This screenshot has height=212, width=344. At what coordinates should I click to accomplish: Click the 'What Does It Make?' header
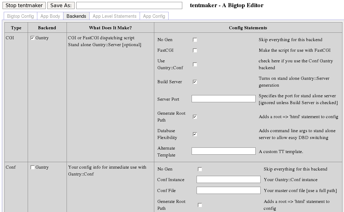[x=110, y=28]
